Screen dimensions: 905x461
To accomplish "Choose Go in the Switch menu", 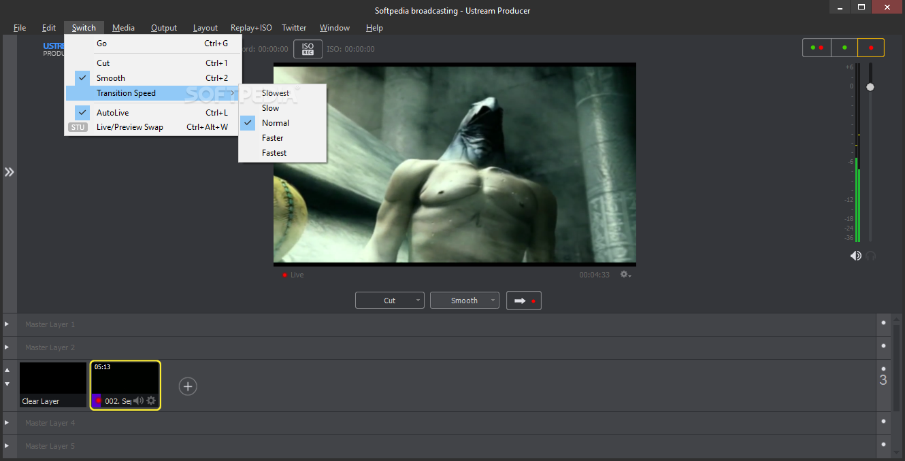I will pos(152,44).
